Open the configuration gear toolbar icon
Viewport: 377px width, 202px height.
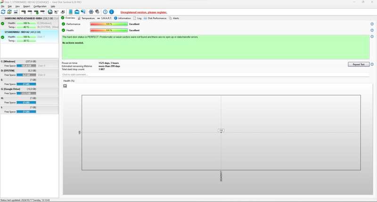click(91, 12)
